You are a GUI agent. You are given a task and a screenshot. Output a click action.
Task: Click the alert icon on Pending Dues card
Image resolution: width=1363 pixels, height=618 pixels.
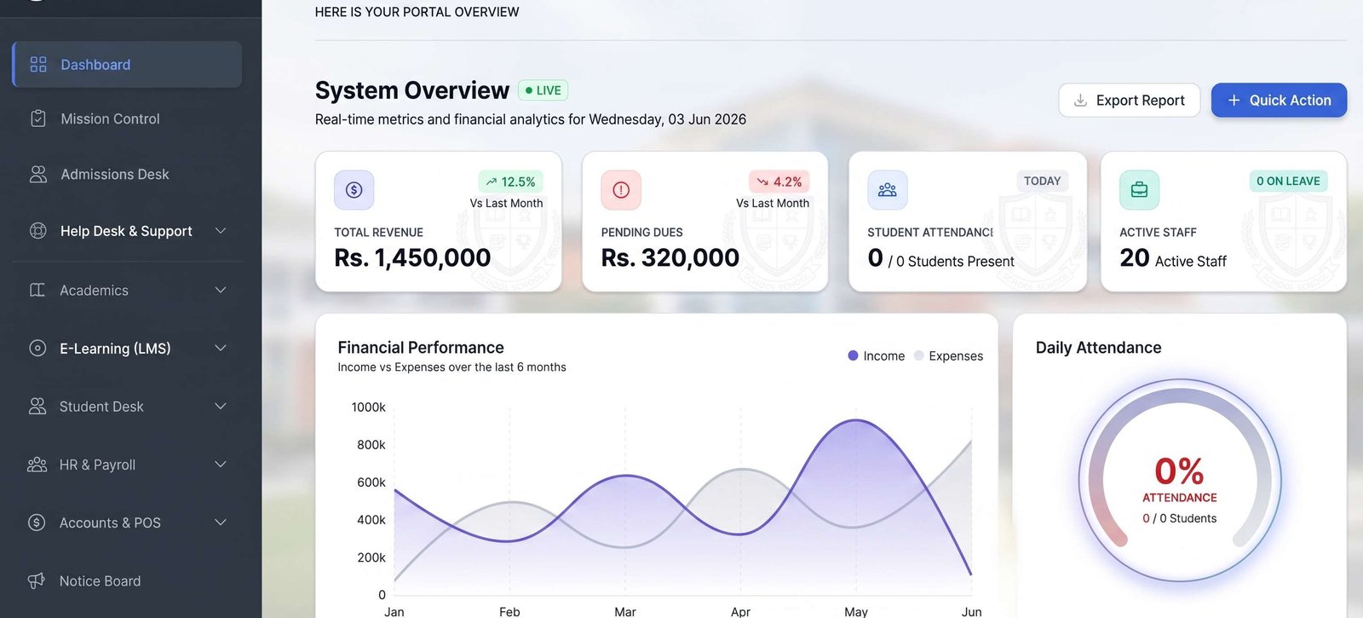click(x=621, y=190)
